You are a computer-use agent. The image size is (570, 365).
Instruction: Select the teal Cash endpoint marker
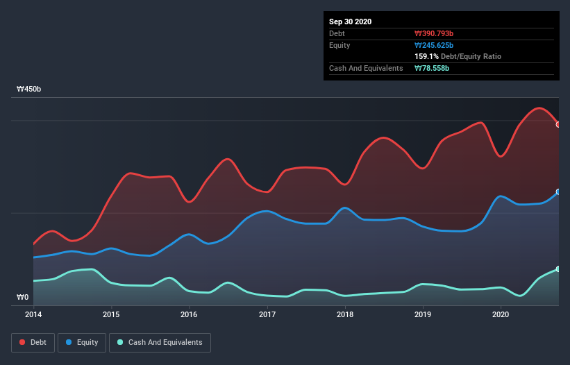tap(558, 269)
